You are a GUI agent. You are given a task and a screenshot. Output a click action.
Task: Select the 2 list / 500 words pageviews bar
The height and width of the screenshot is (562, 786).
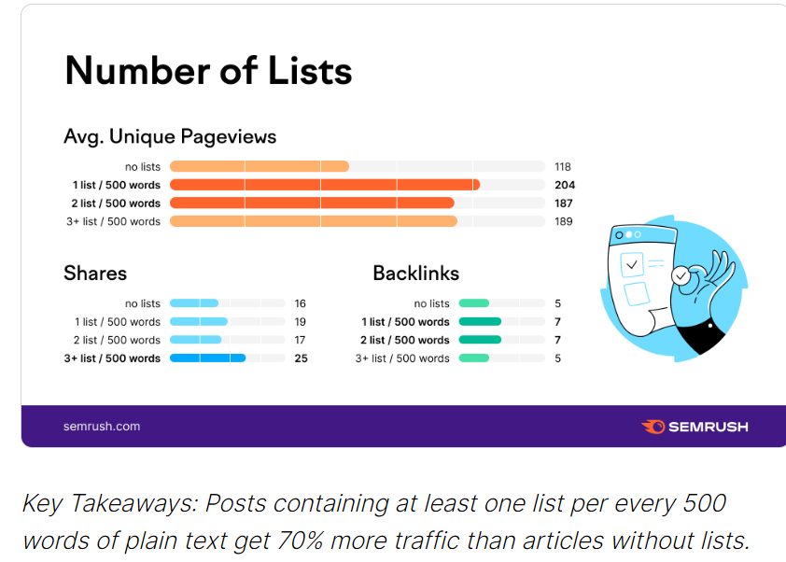(x=312, y=203)
